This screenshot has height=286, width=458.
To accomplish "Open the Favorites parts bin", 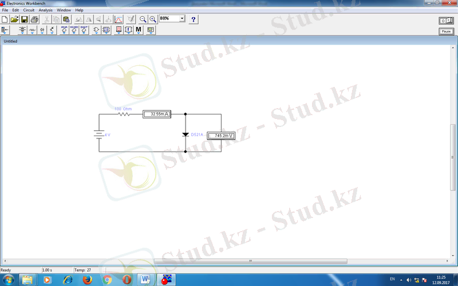I will (5, 30).
